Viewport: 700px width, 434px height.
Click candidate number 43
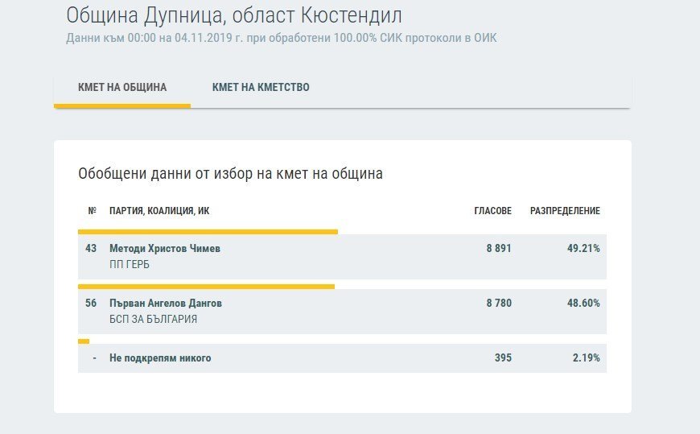(x=91, y=249)
